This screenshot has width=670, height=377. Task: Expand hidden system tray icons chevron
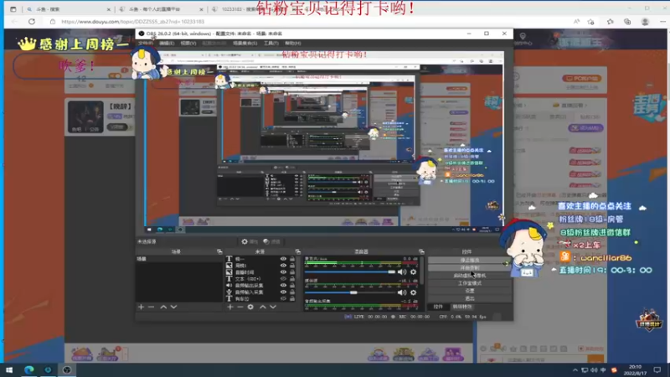[575, 370]
